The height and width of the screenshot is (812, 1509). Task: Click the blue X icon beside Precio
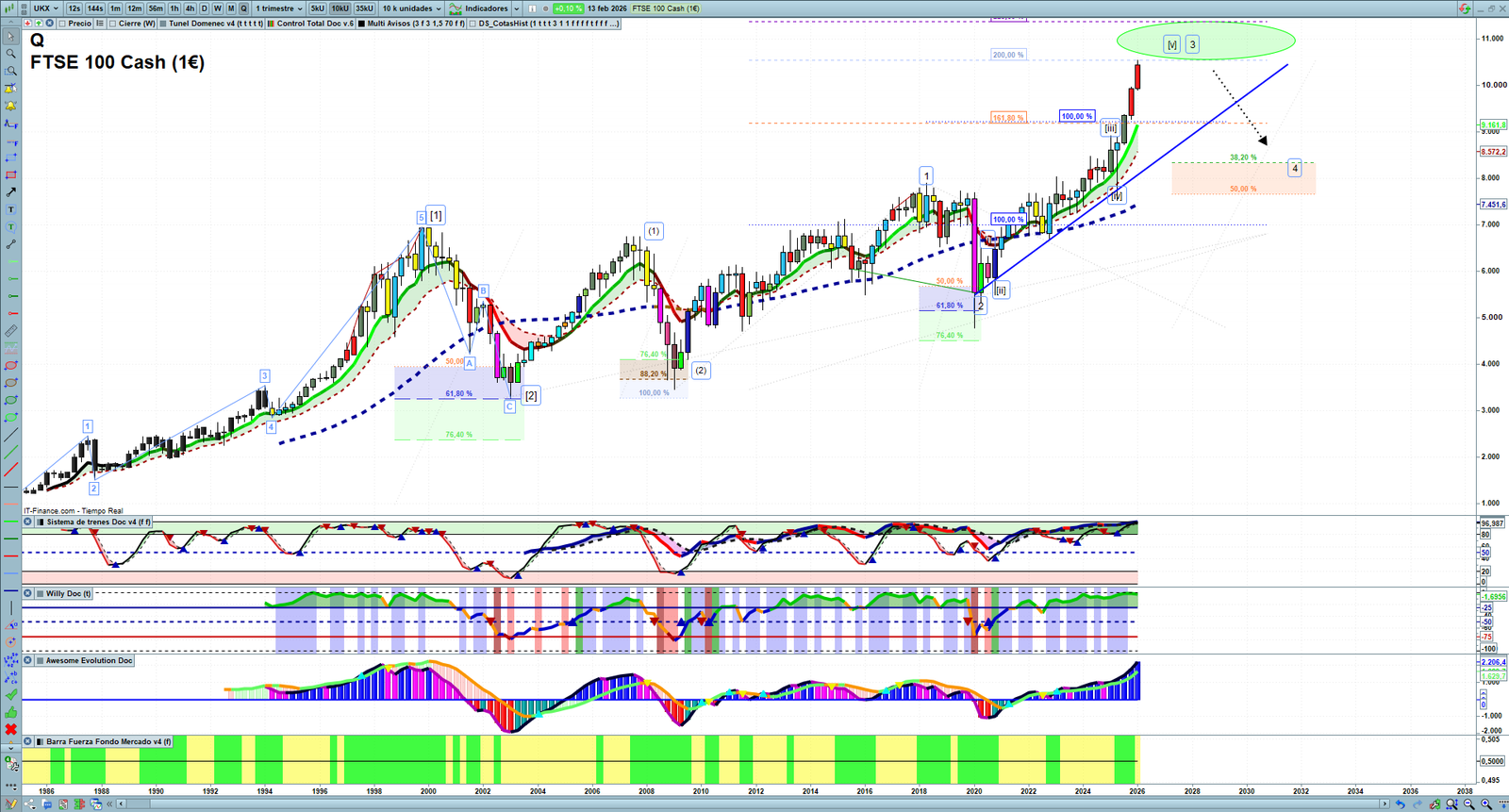click(x=49, y=24)
